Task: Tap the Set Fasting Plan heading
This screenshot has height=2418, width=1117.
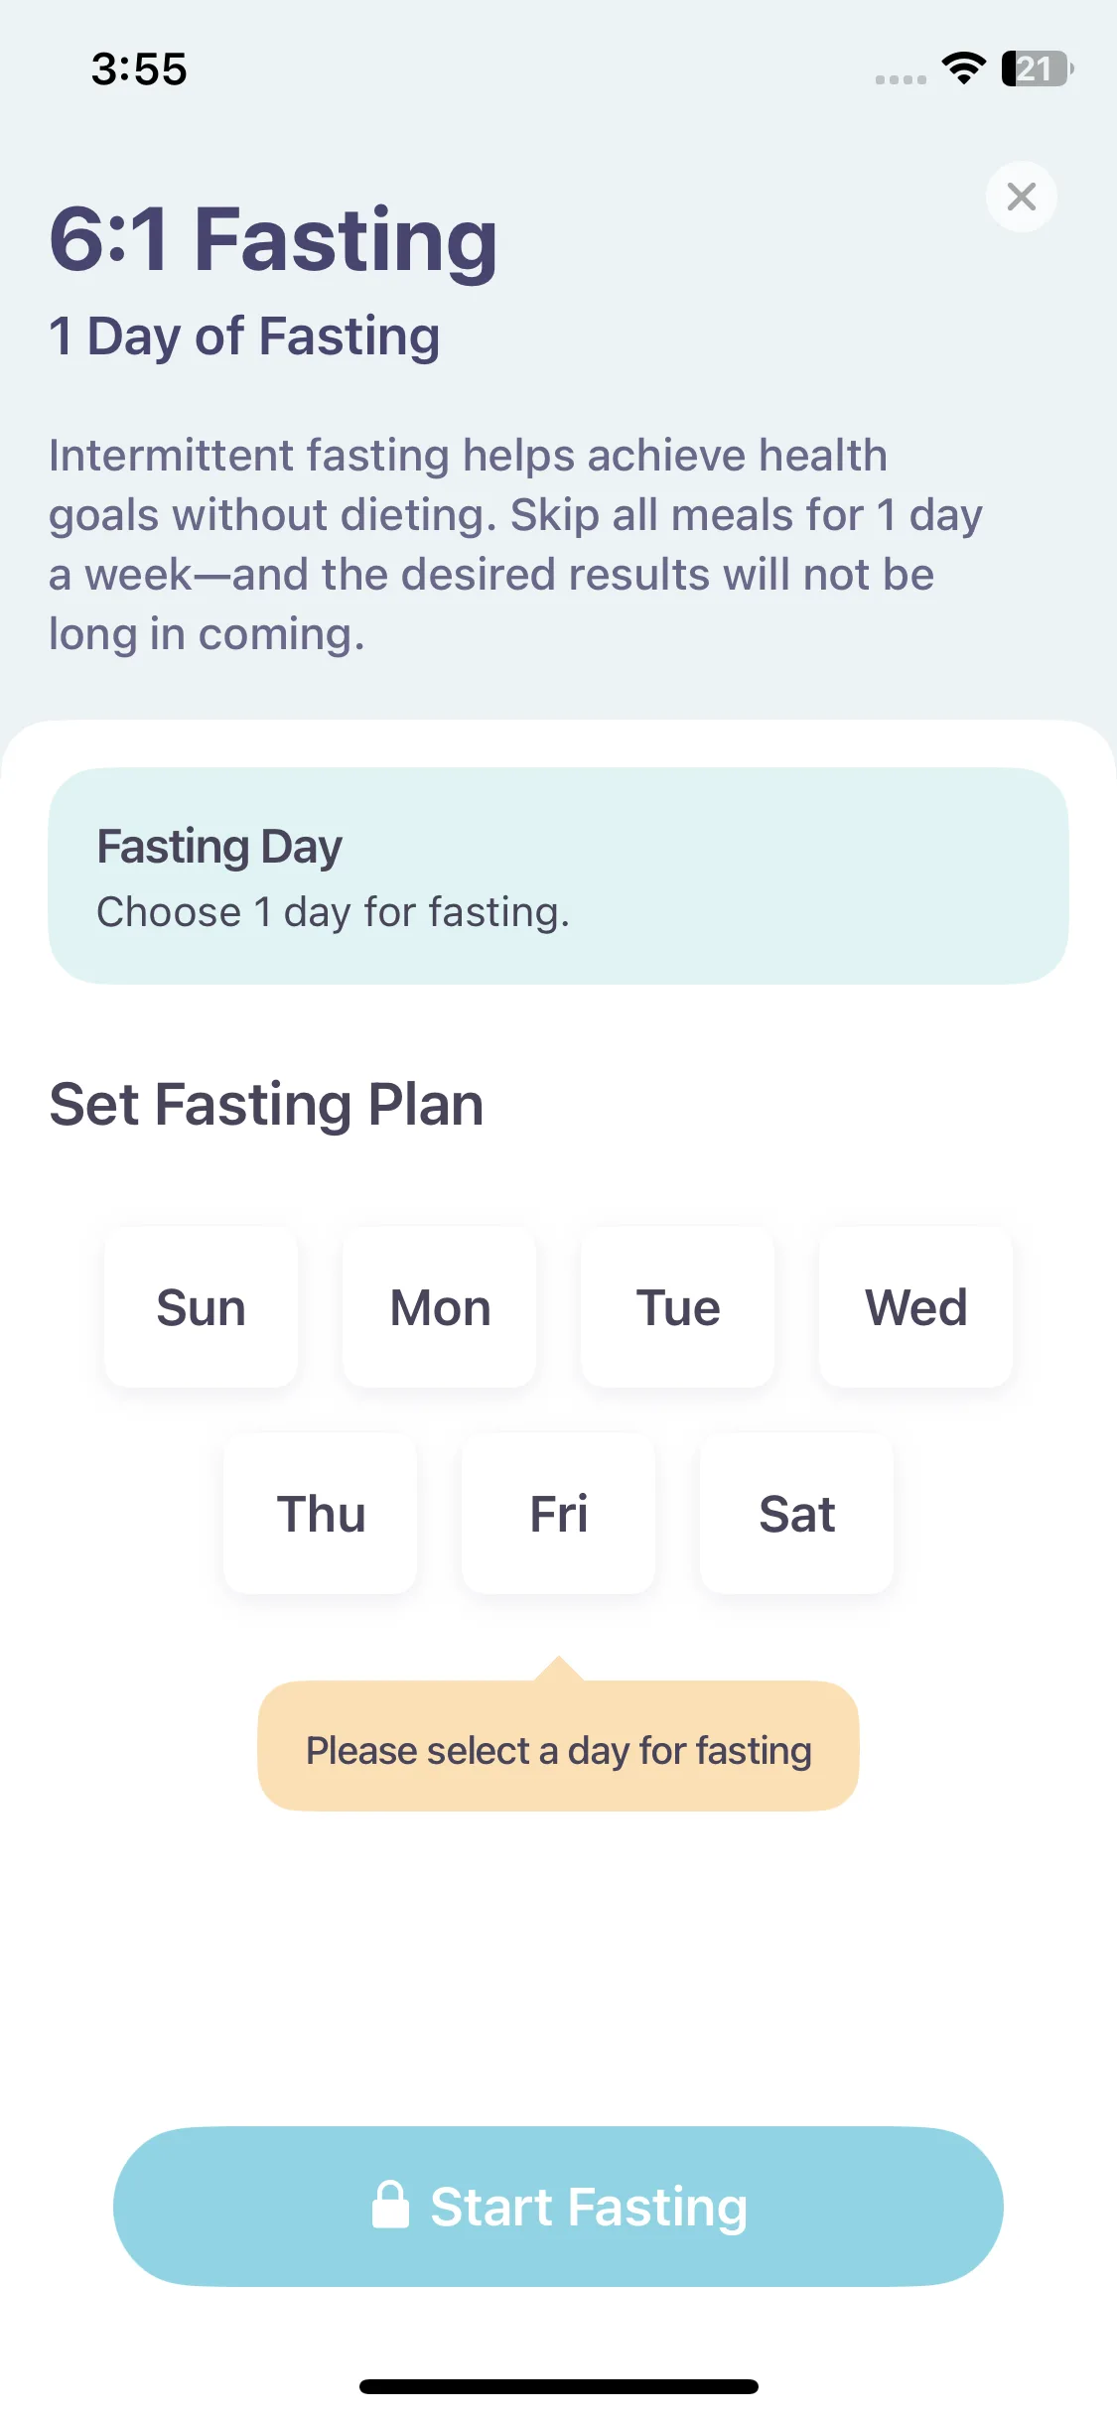Action: click(x=266, y=1105)
